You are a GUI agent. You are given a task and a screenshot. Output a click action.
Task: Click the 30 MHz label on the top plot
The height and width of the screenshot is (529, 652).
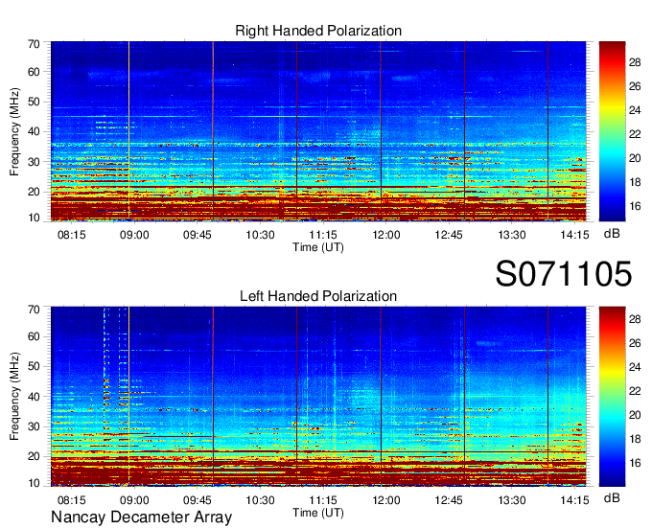[x=34, y=162]
